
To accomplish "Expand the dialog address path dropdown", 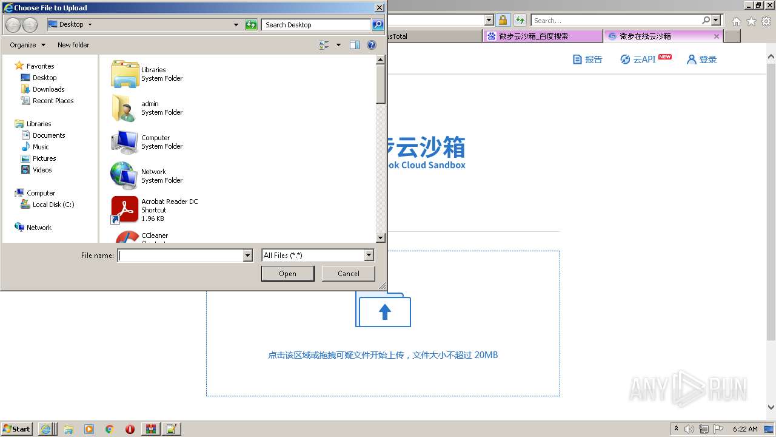I will 236,25.
